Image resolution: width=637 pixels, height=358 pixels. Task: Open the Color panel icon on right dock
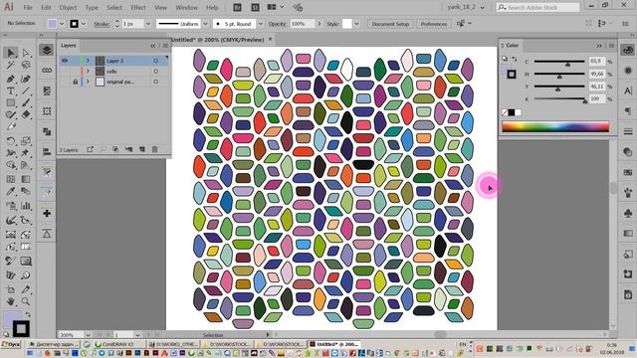coord(628,50)
